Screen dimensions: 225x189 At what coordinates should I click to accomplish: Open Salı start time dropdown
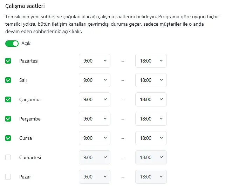[x=95, y=80]
